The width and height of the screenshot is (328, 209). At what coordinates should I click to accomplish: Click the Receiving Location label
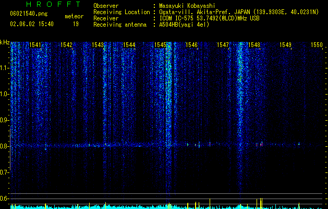pyautogui.click(x=122, y=12)
